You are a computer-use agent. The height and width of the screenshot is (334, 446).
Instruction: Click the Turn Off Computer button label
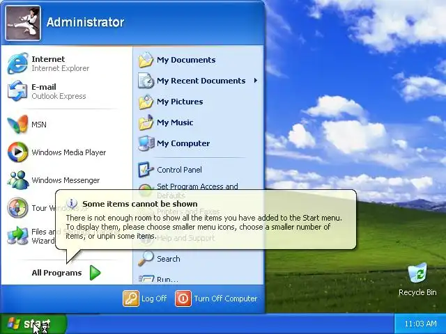(226, 299)
